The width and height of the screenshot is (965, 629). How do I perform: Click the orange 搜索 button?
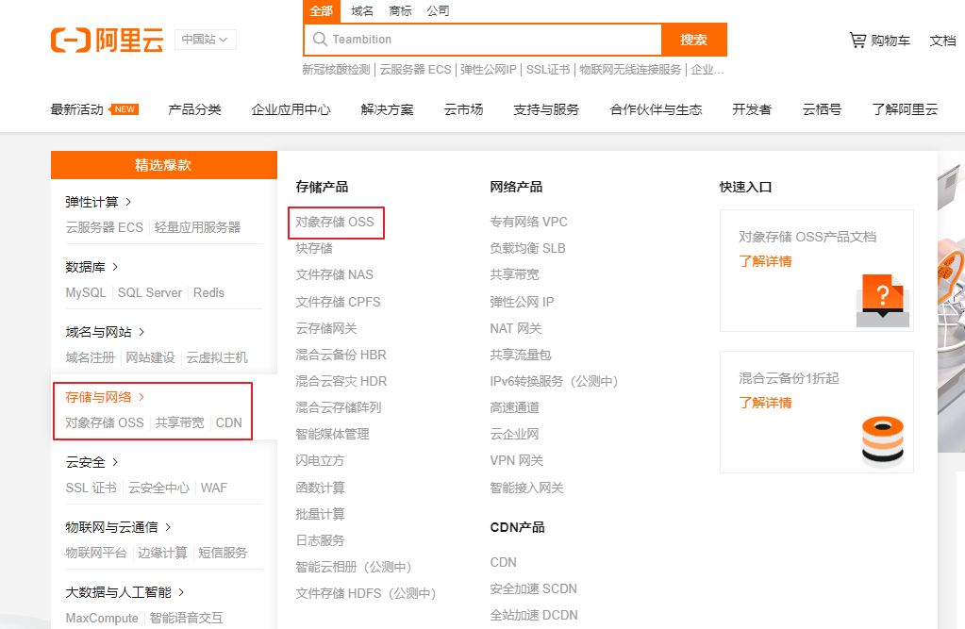pos(693,40)
